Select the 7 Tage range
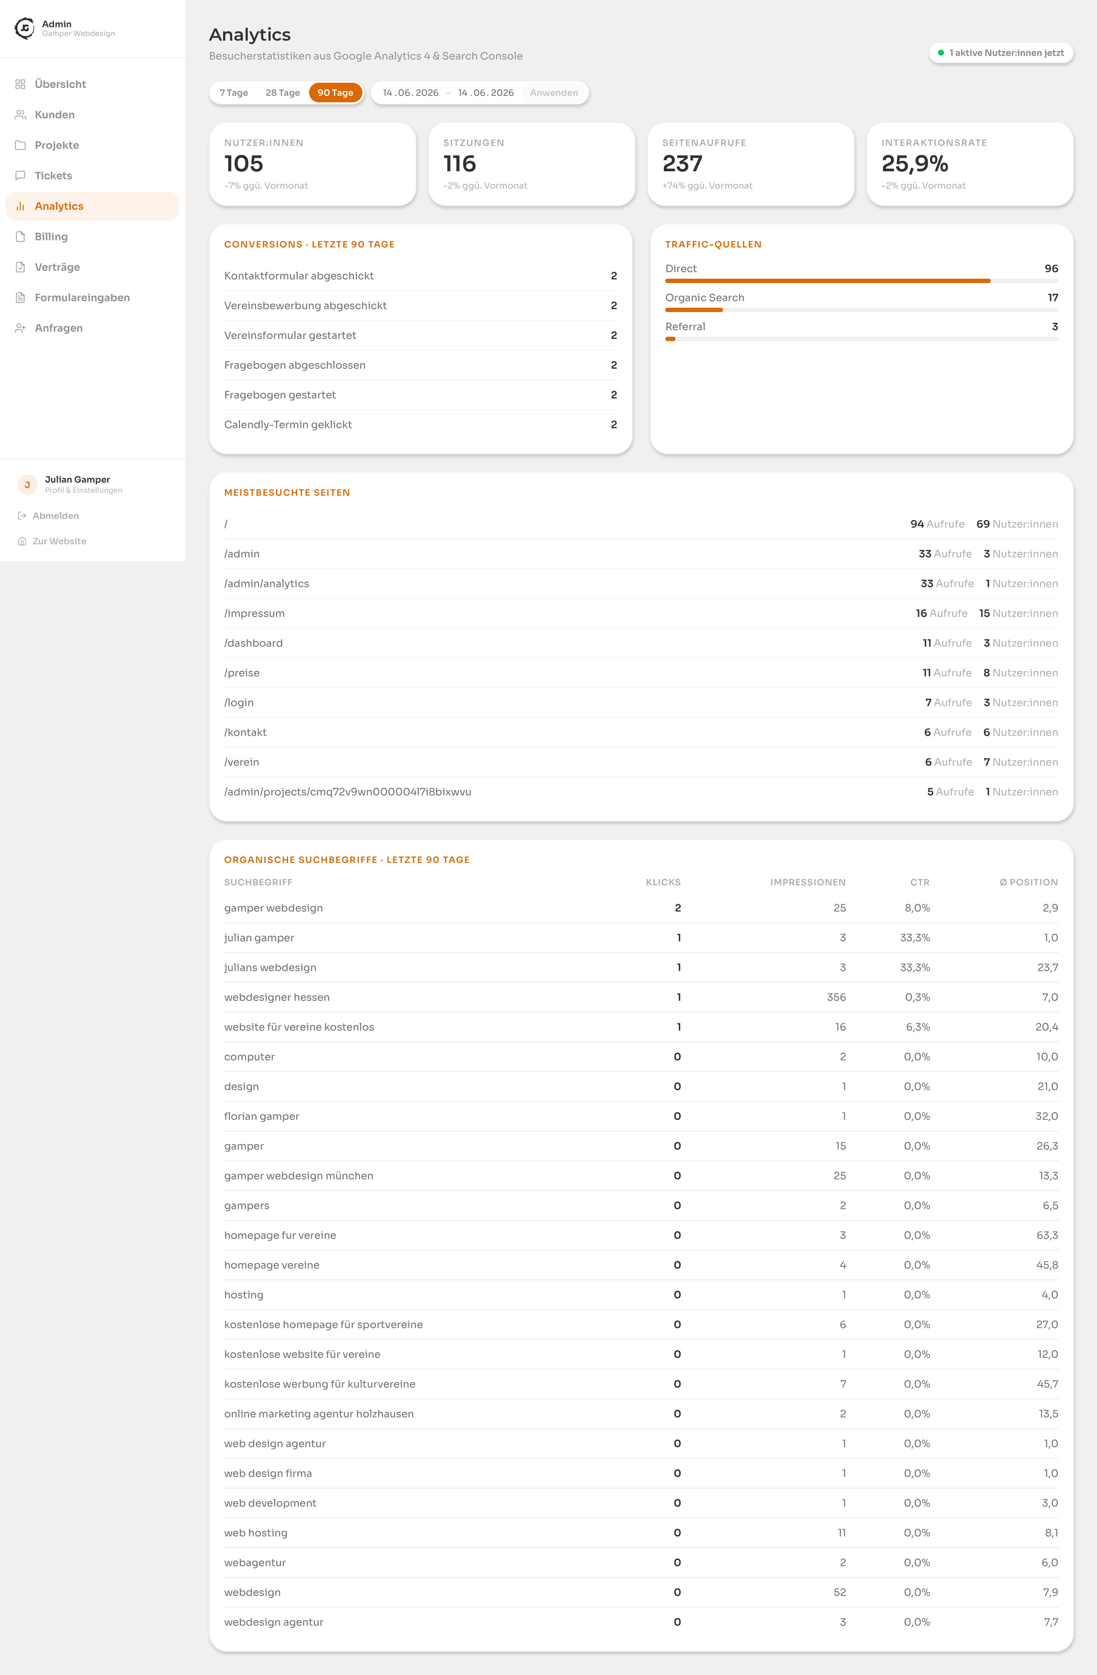The width and height of the screenshot is (1097, 1675). tap(234, 93)
